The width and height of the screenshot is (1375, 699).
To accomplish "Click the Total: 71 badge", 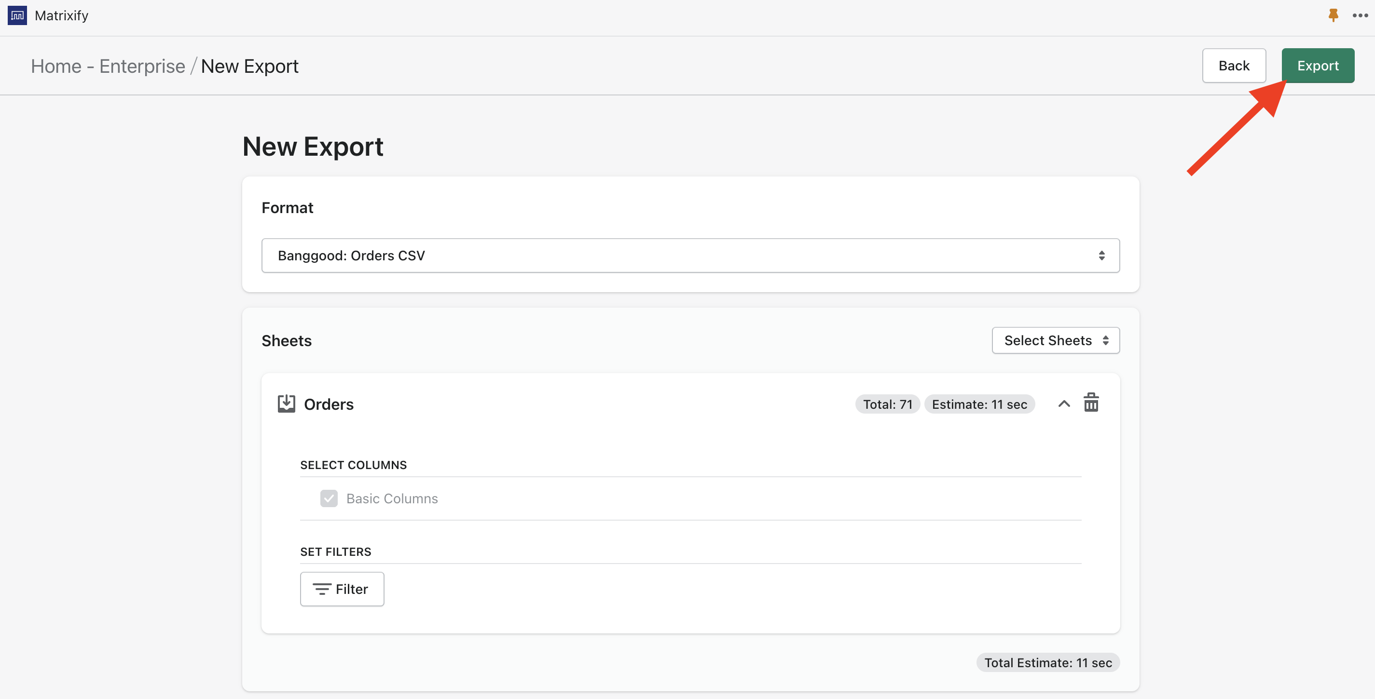I will click(887, 403).
